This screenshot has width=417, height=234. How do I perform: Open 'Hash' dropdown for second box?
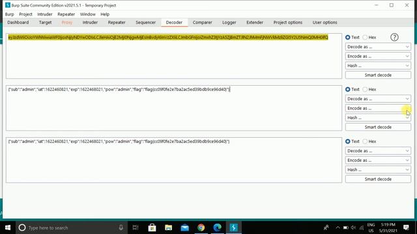tap(378, 118)
